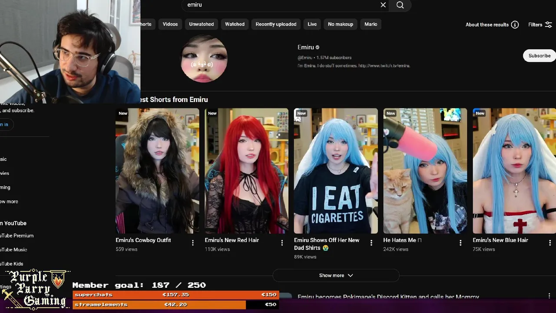
Task: Open the options menu for the Dad Shirts short
Action: 371,243
